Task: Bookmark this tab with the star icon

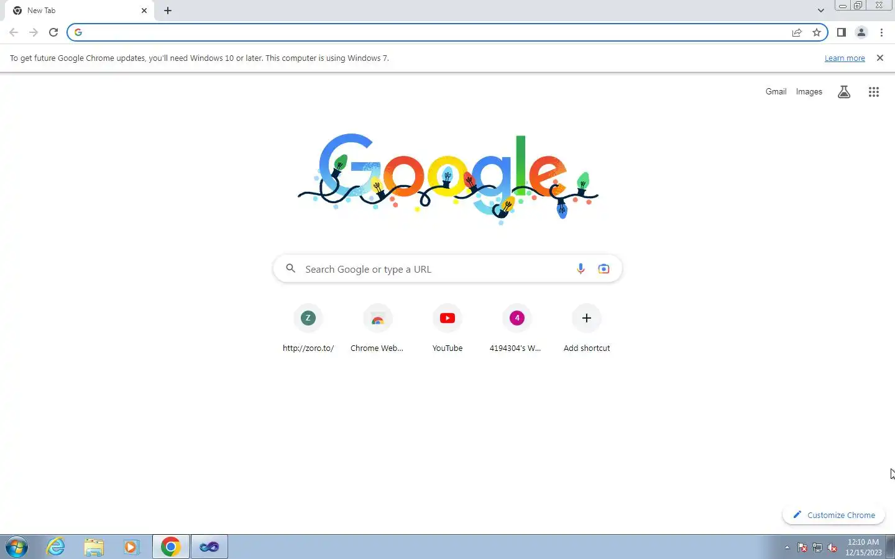Action: click(817, 32)
